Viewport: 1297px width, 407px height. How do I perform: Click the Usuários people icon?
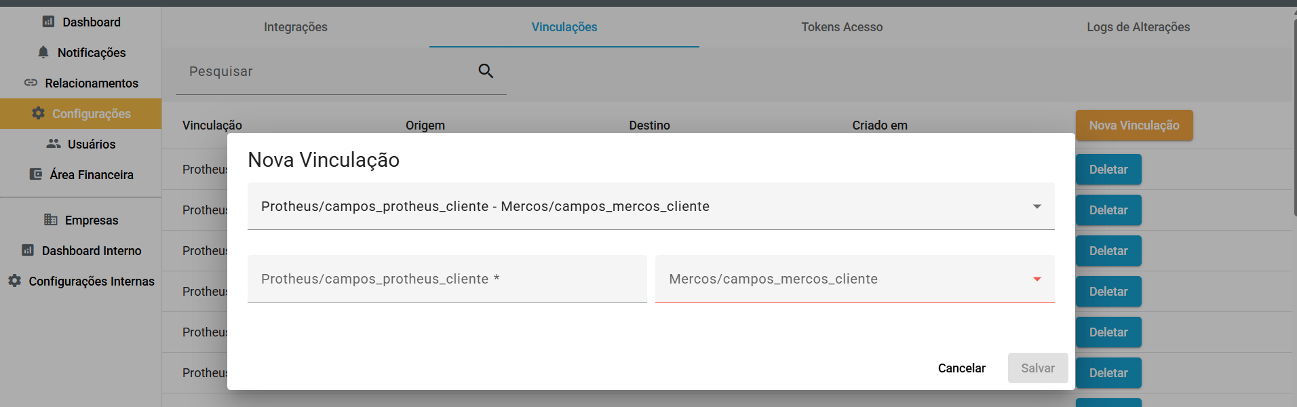[54, 144]
